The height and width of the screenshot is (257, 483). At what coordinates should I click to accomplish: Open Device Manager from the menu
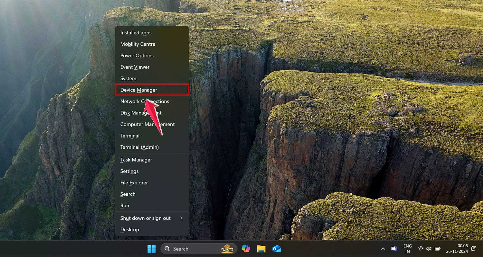[138, 90]
